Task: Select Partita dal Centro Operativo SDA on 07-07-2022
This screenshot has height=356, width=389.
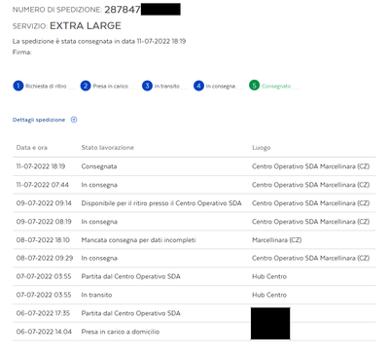Action: click(130, 276)
